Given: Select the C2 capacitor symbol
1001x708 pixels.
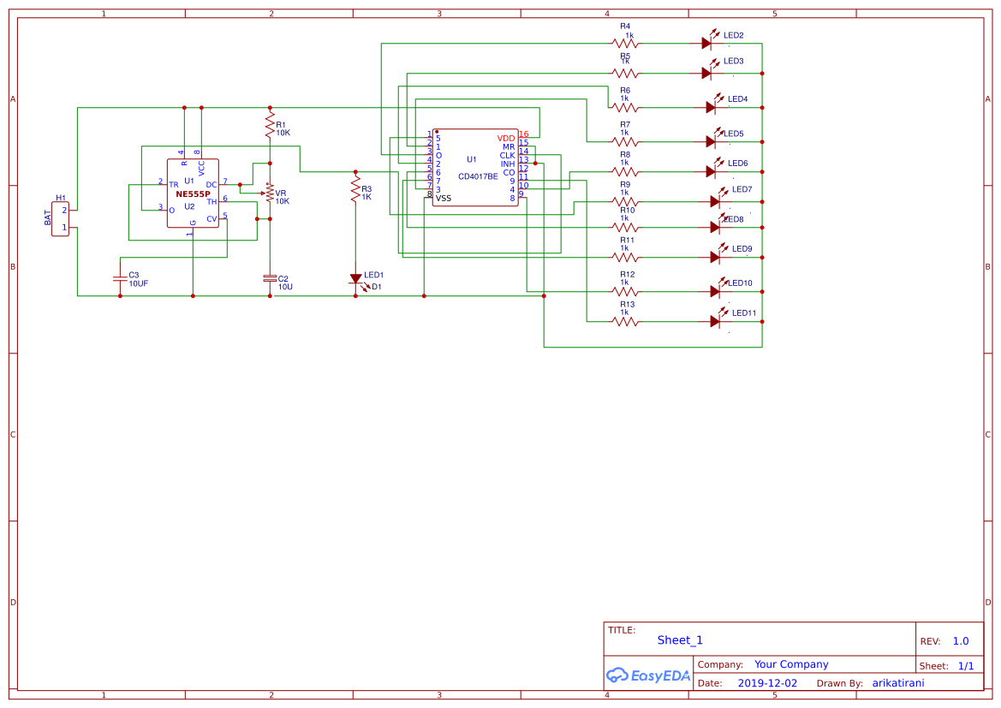Looking at the screenshot, I should point(270,278).
